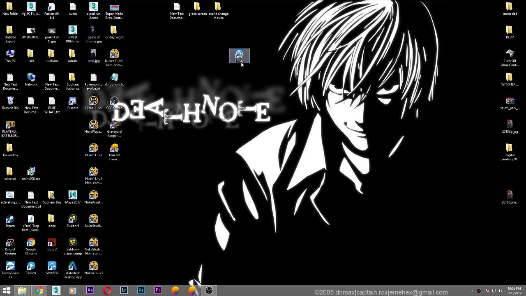
Task: Select the Ring of Elysium icon
Action: point(10,247)
